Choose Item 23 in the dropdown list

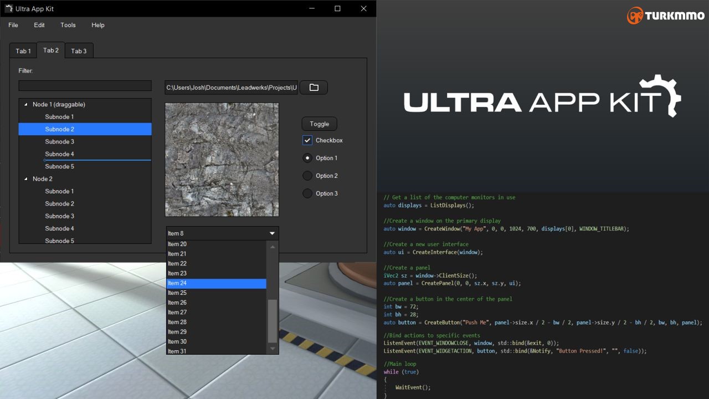point(217,273)
